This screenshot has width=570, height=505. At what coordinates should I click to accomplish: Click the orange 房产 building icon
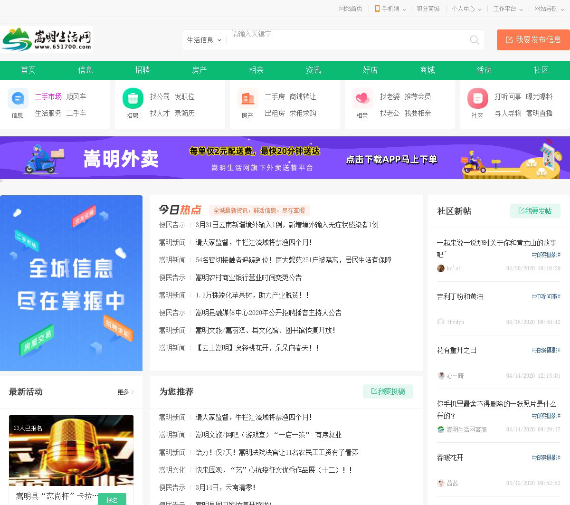point(247,99)
